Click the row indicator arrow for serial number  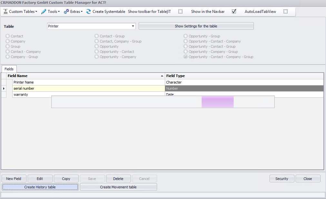coord(4,88)
